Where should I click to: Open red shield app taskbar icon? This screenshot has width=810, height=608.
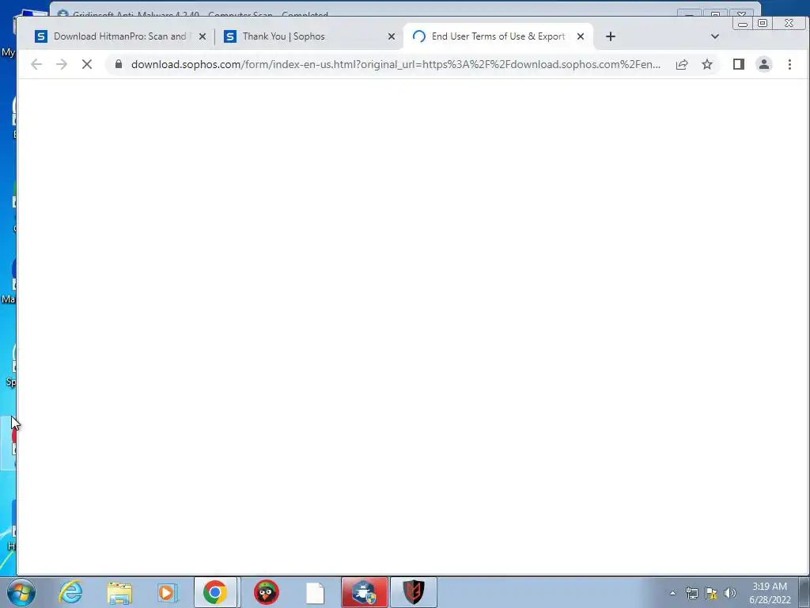pyautogui.click(x=413, y=592)
